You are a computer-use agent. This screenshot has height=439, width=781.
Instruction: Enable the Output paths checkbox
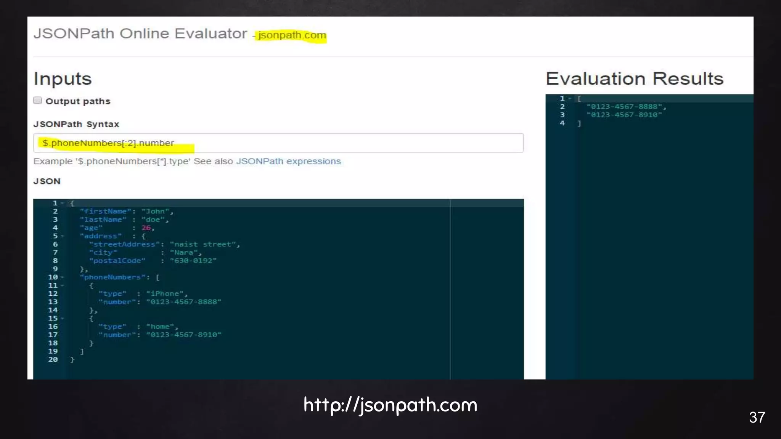37,101
